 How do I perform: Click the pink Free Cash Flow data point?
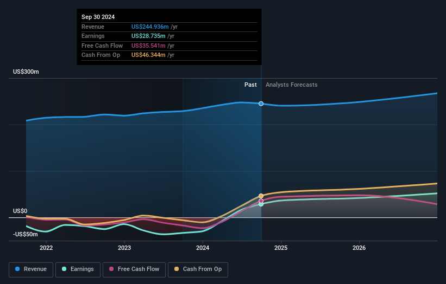tap(261, 201)
